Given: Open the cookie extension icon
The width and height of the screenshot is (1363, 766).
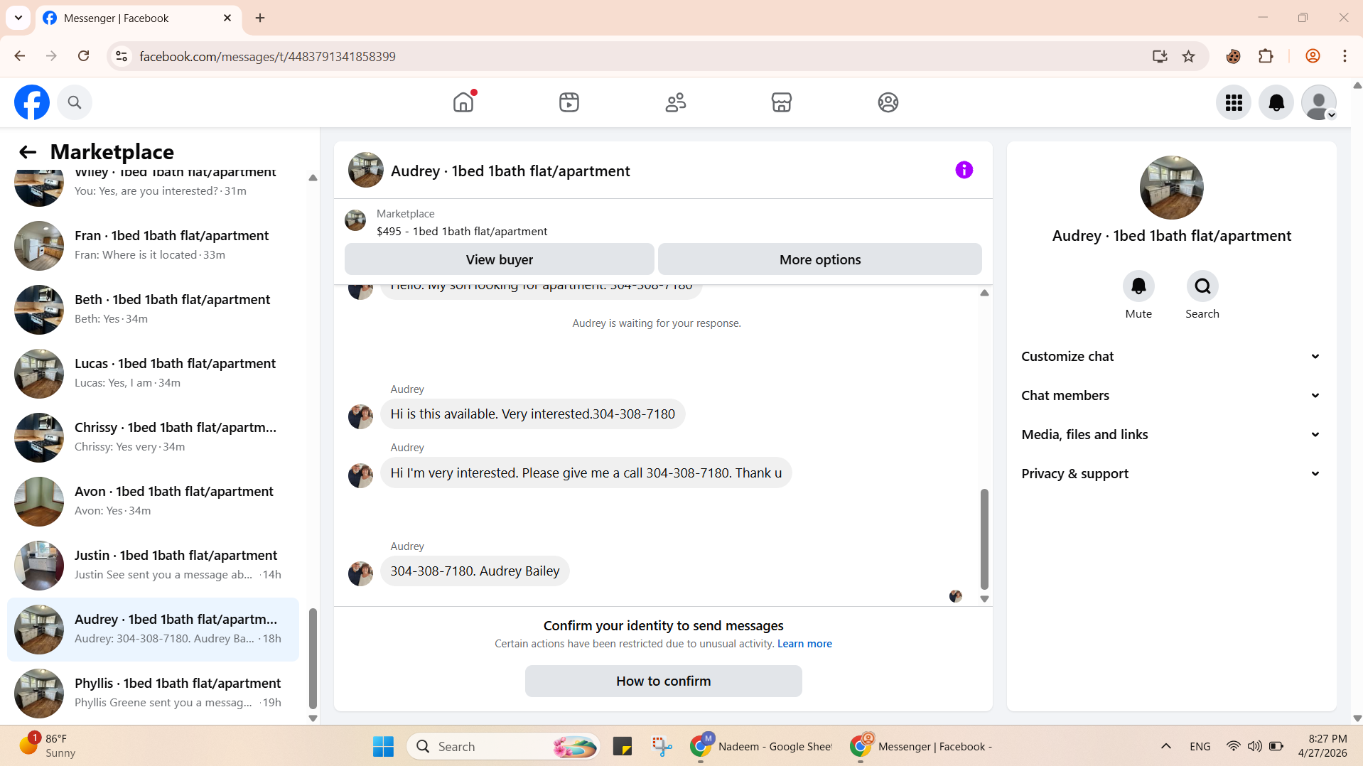Looking at the screenshot, I should [x=1234, y=56].
